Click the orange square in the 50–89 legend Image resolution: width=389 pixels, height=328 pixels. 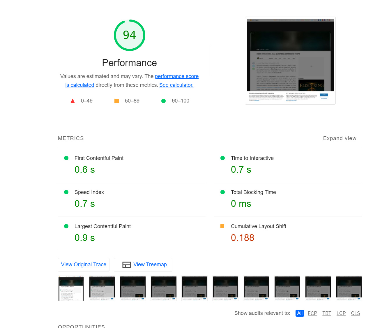point(116,101)
